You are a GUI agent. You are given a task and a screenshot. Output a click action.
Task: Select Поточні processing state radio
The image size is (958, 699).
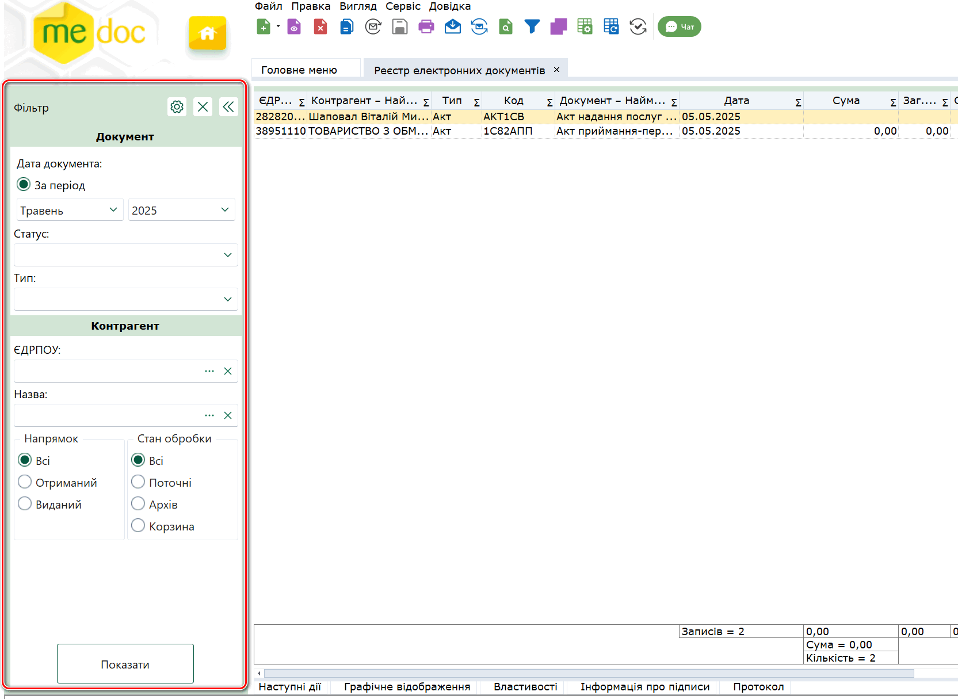(138, 482)
